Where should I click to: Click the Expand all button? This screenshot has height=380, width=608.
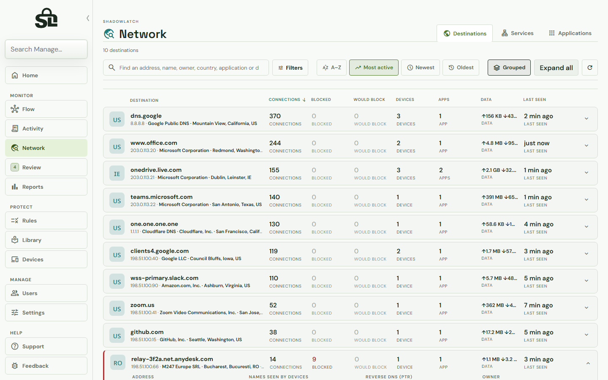click(556, 68)
